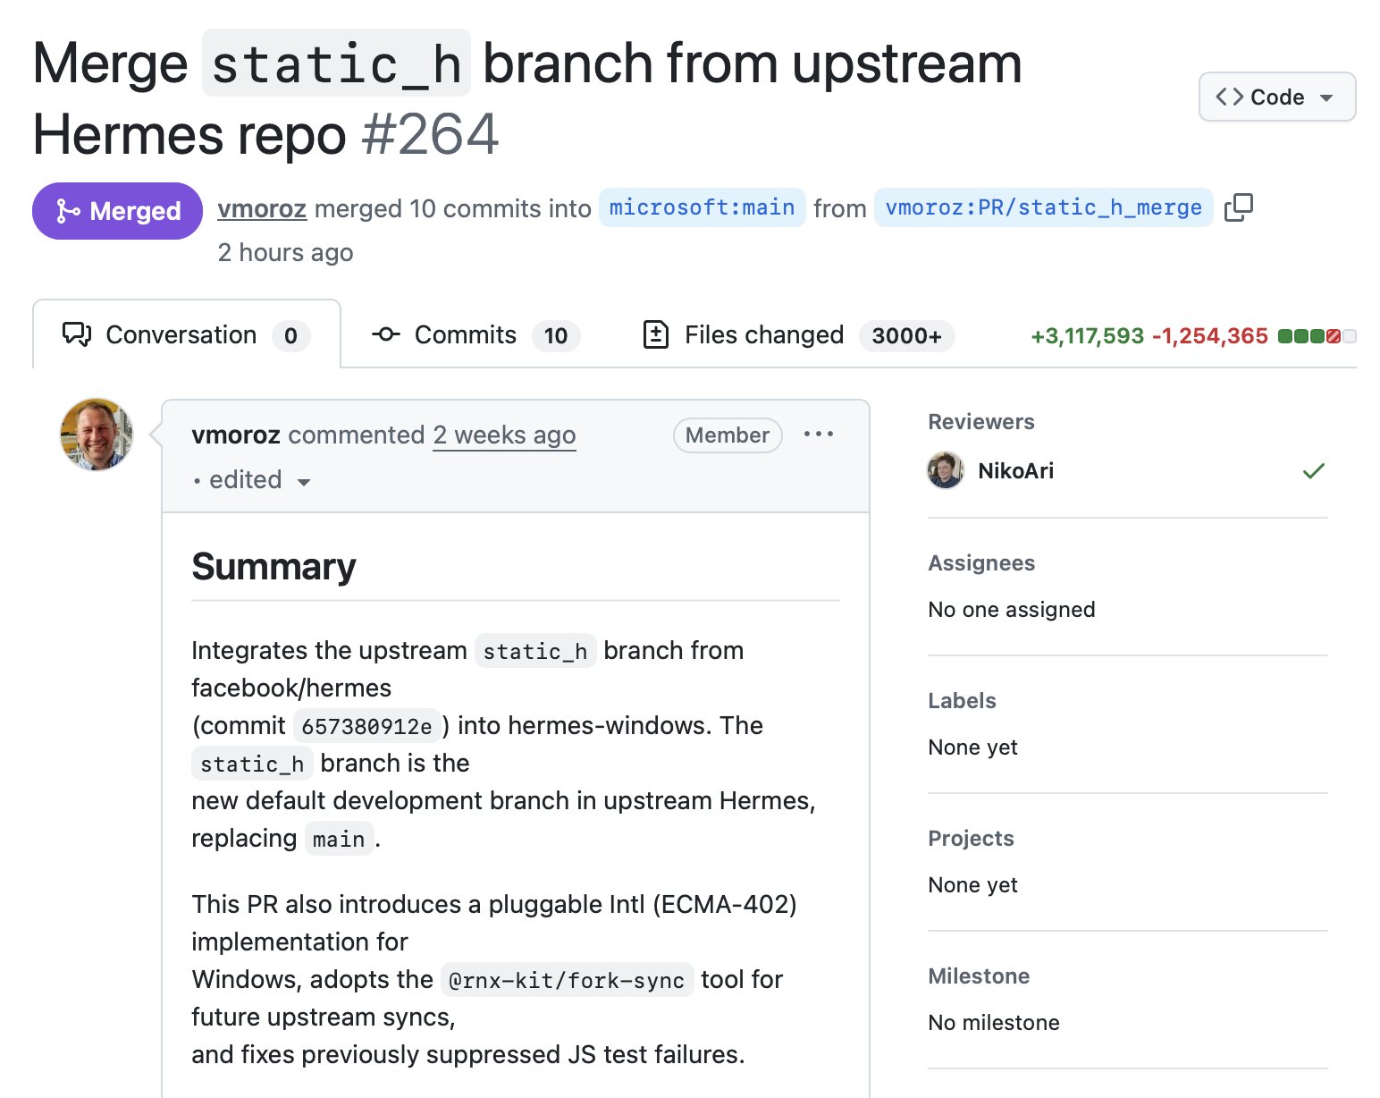Click the +3,117,593 additions count
Screen dimensions: 1380x1098
1087,336
